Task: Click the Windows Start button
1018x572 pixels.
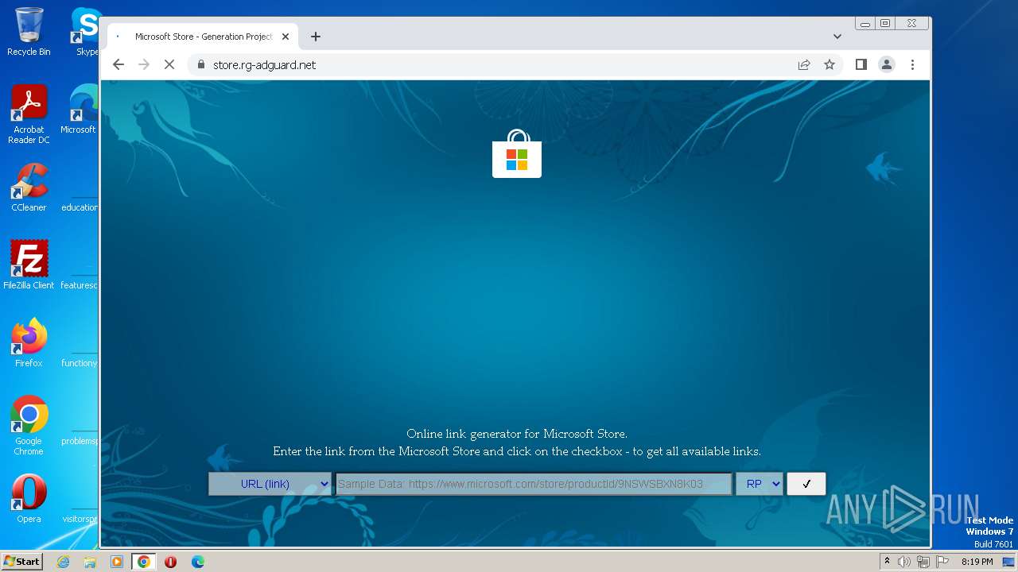Action: pos(21,561)
